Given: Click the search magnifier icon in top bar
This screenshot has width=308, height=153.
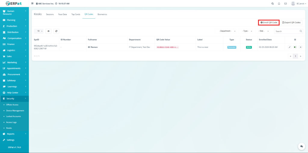Looking at the screenshot, I should [273, 4].
